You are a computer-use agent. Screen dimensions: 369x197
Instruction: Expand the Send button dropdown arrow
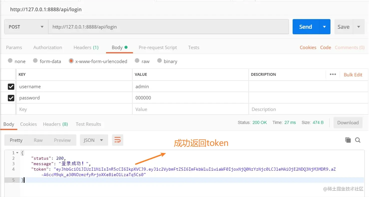point(325,27)
